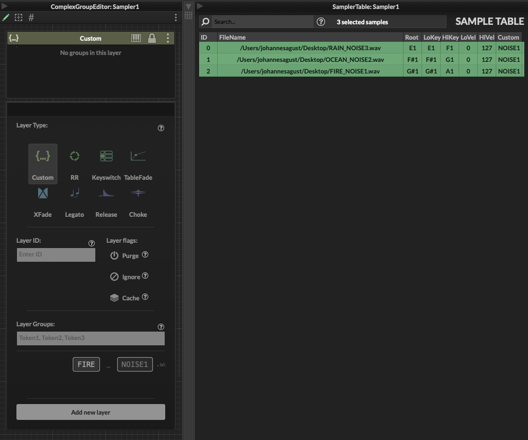Select the Choke layer type
This screenshot has height=440, width=528.
pyautogui.click(x=138, y=194)
